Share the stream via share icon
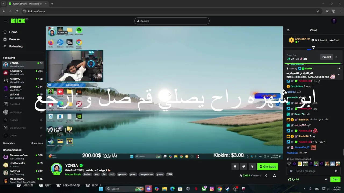Image resolution: width=344 pixels, height=193 pixels. [266, 176]
